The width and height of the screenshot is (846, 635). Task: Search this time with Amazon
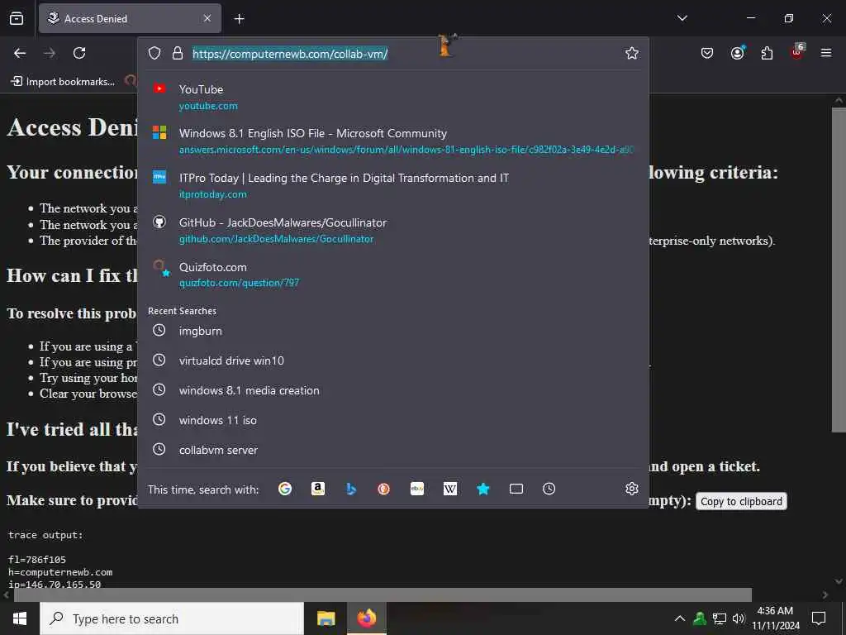[x=318, y=489]
